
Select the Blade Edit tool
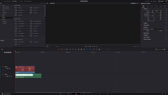pyautogui.click(x=67, y=49)
